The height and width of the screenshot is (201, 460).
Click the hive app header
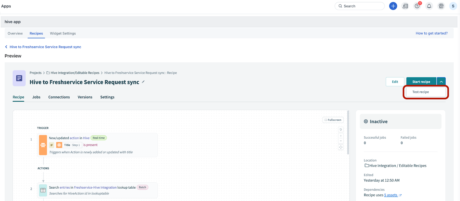(x=13, y=22)
